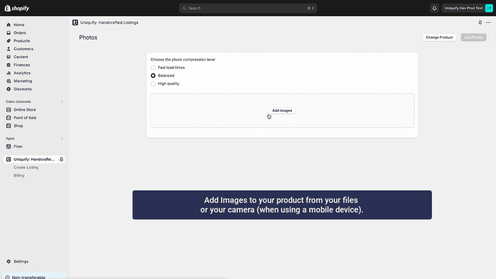496x279 pixels.
Task: Open the Uniquify Dev Prod Test store menu
Action: [467, 8]
